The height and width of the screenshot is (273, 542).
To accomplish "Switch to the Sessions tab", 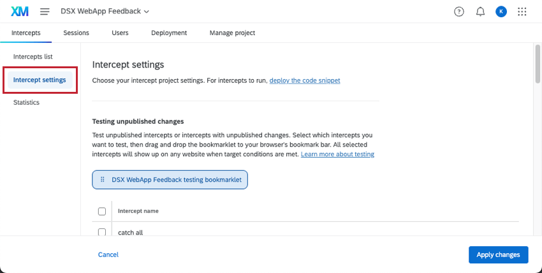I will pos(76,33).
